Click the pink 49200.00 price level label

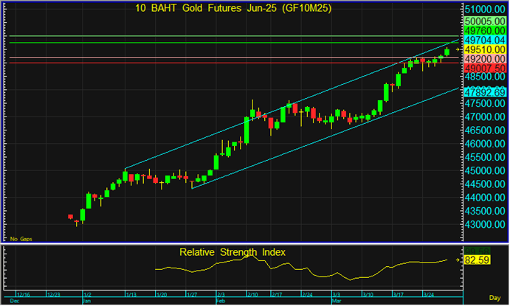(484, 58)
